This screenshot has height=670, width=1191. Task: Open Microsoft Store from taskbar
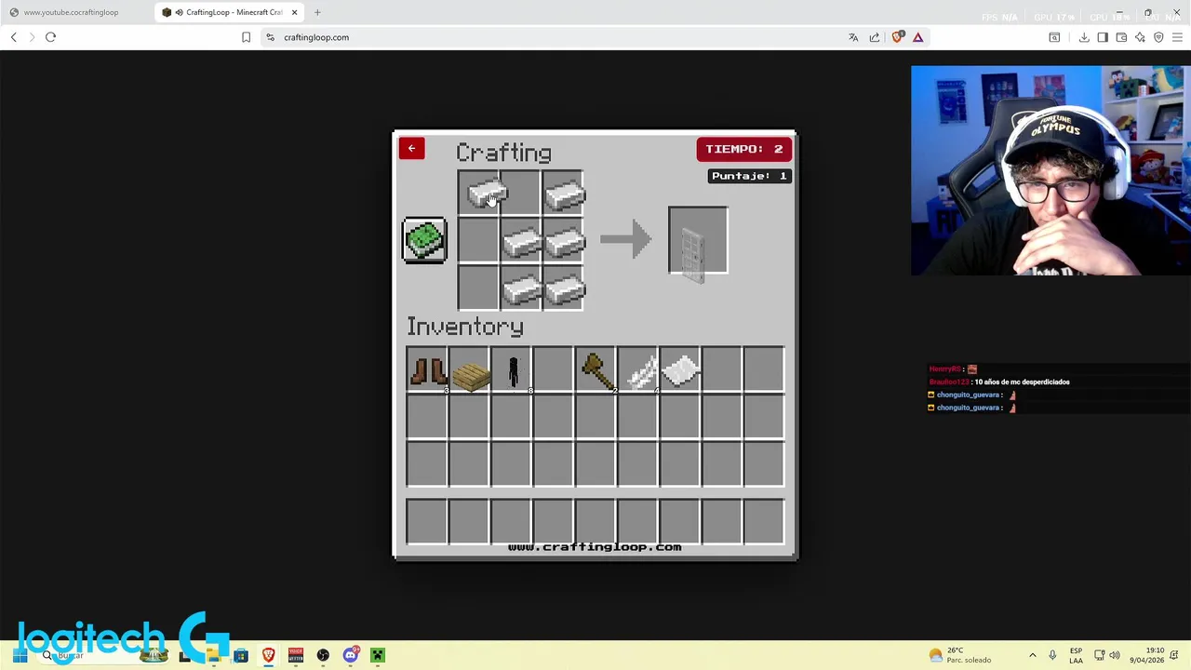[241, 655]
